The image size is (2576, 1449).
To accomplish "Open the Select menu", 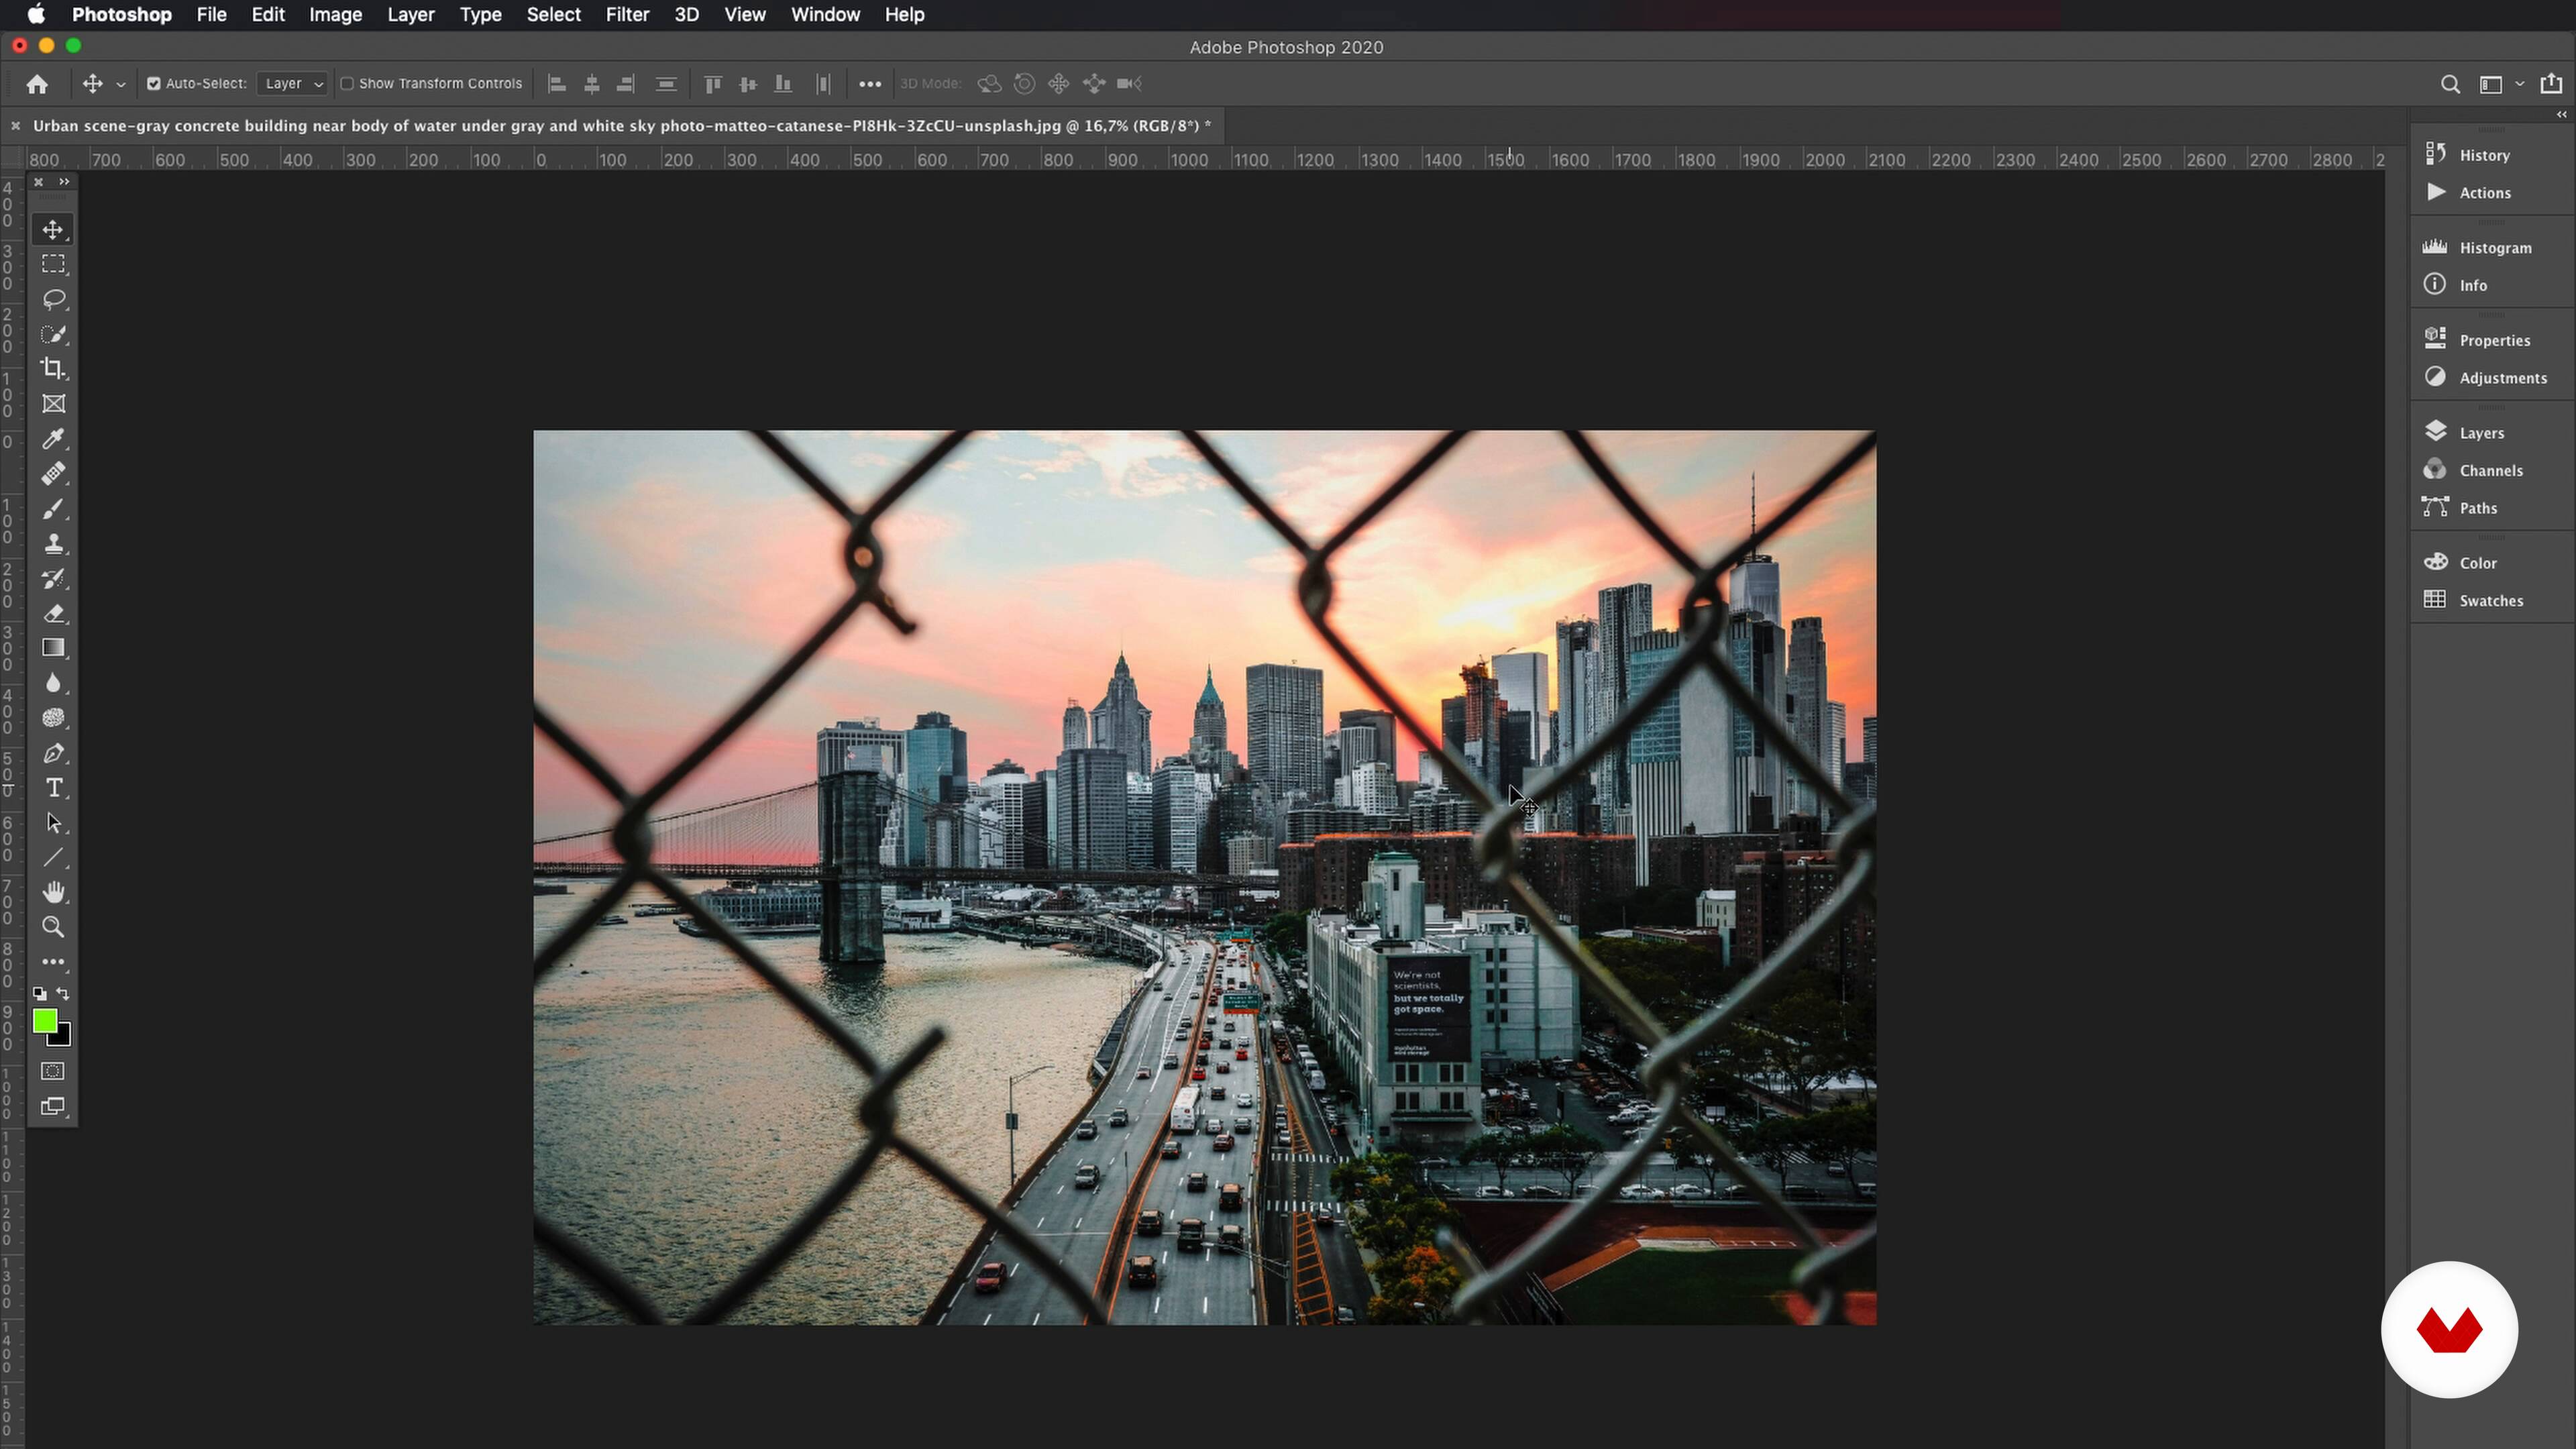I will click(553, 15).
